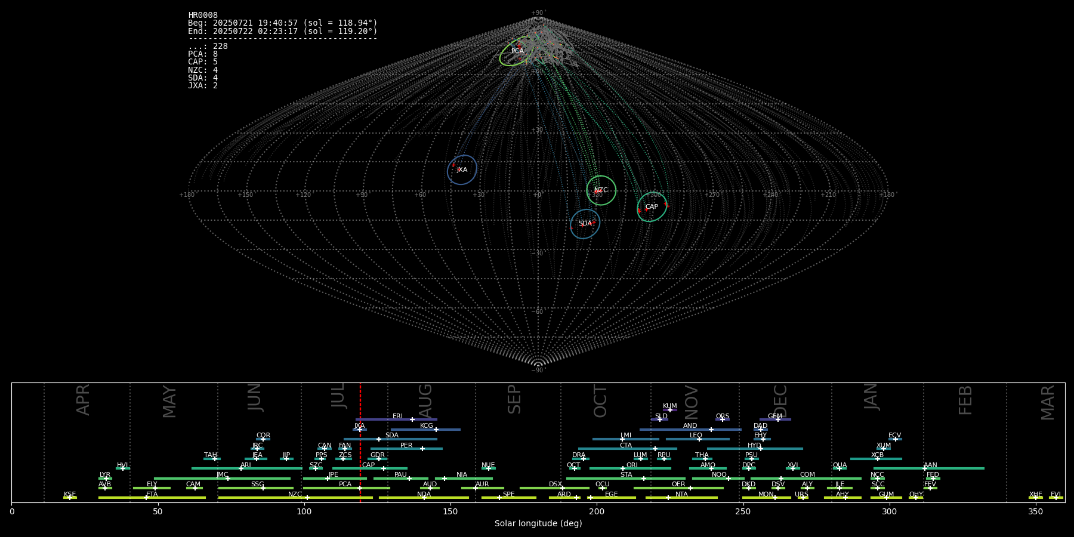Click the EVI shower marker in timeline
The image size is (1074, 537).
click(1056, 498)
